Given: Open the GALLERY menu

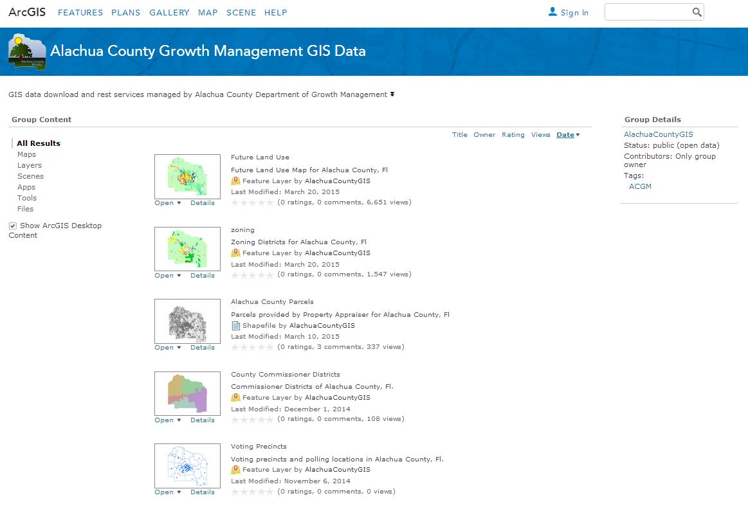Looking at the screenshot, I should pyautogui.click(x=169, y=13).
